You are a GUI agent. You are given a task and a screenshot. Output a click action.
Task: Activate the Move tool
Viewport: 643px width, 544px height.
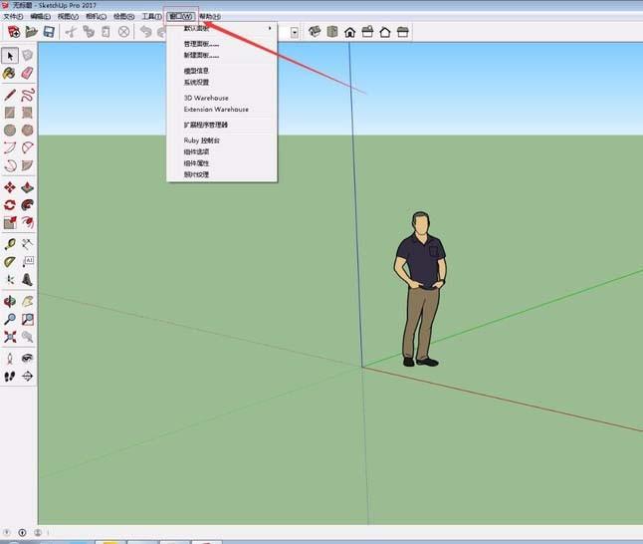(10, 186)
